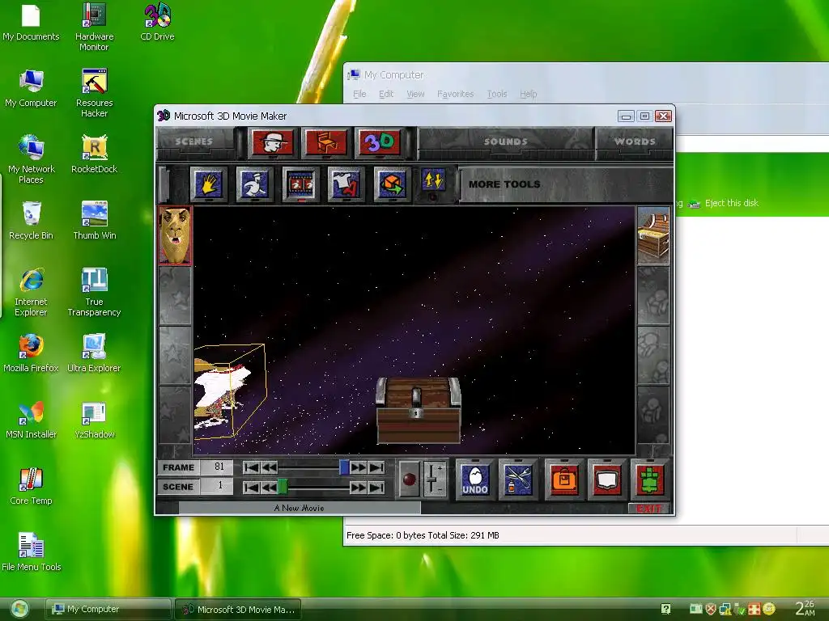
Task: Select the cube rotate tool
Action: 392,184
